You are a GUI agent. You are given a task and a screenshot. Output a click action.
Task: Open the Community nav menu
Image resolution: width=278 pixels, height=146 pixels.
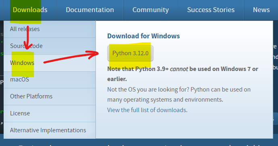click(151, 10)
